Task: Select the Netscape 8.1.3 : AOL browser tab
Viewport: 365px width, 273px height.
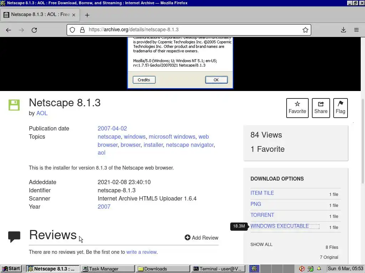Action: (40, 15)
